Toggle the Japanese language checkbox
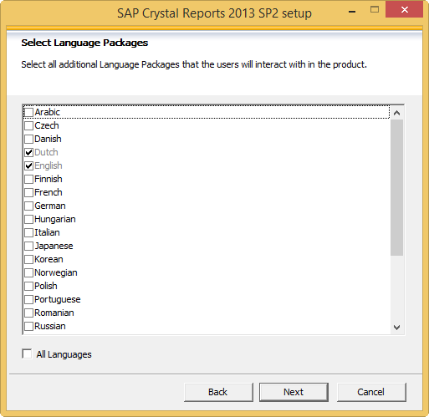 (x=28, y=246)
